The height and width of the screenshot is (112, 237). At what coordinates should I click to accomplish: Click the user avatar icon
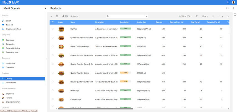(x=233, y=2)
